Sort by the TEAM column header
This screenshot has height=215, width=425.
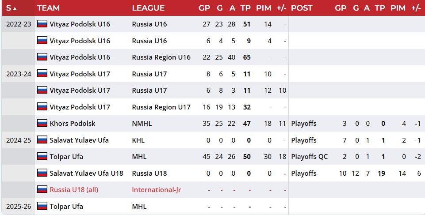48,8
